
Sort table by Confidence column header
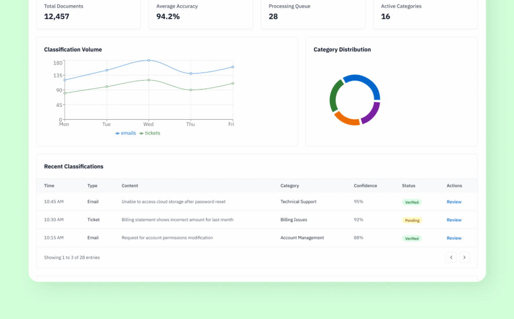pyautogui.click(x=365, y=186)
